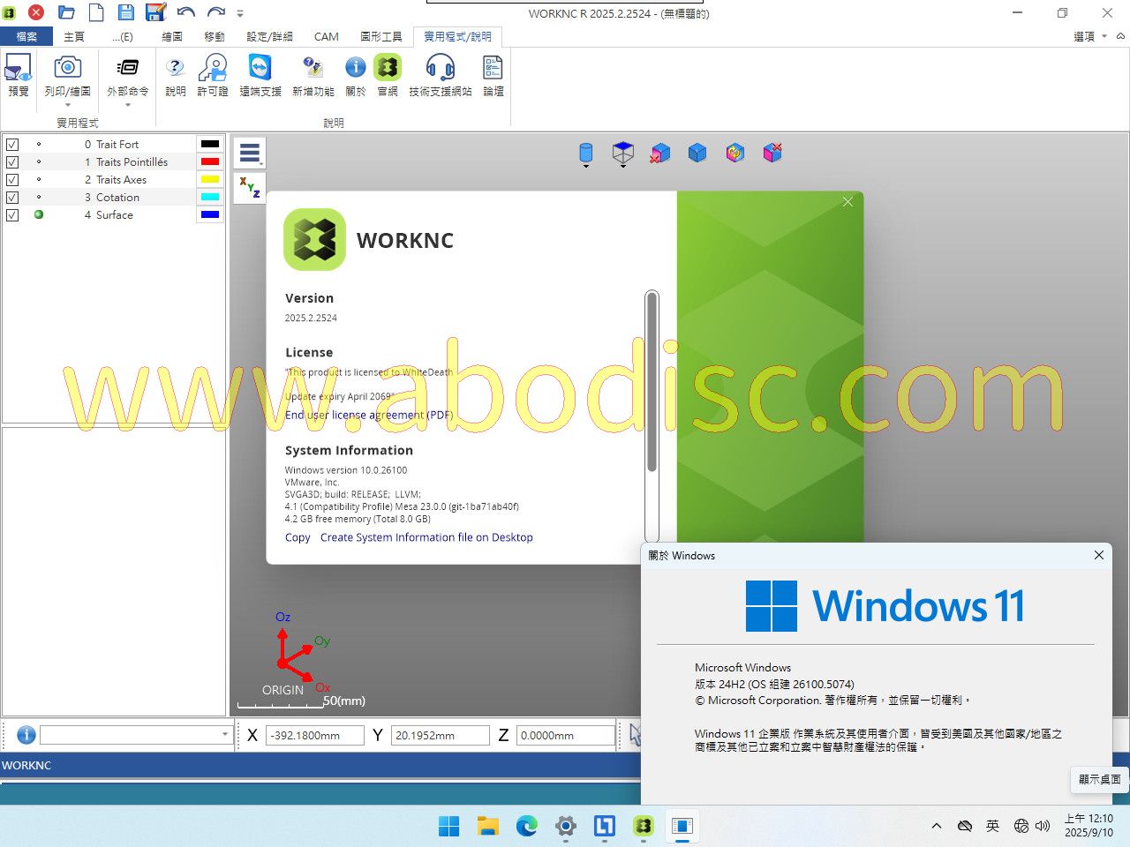This screenshot has height=847, width=1130.
Task: Expand the Print/Draw (列印/繪圖) dropdown
Action: [x=68, y=105]
